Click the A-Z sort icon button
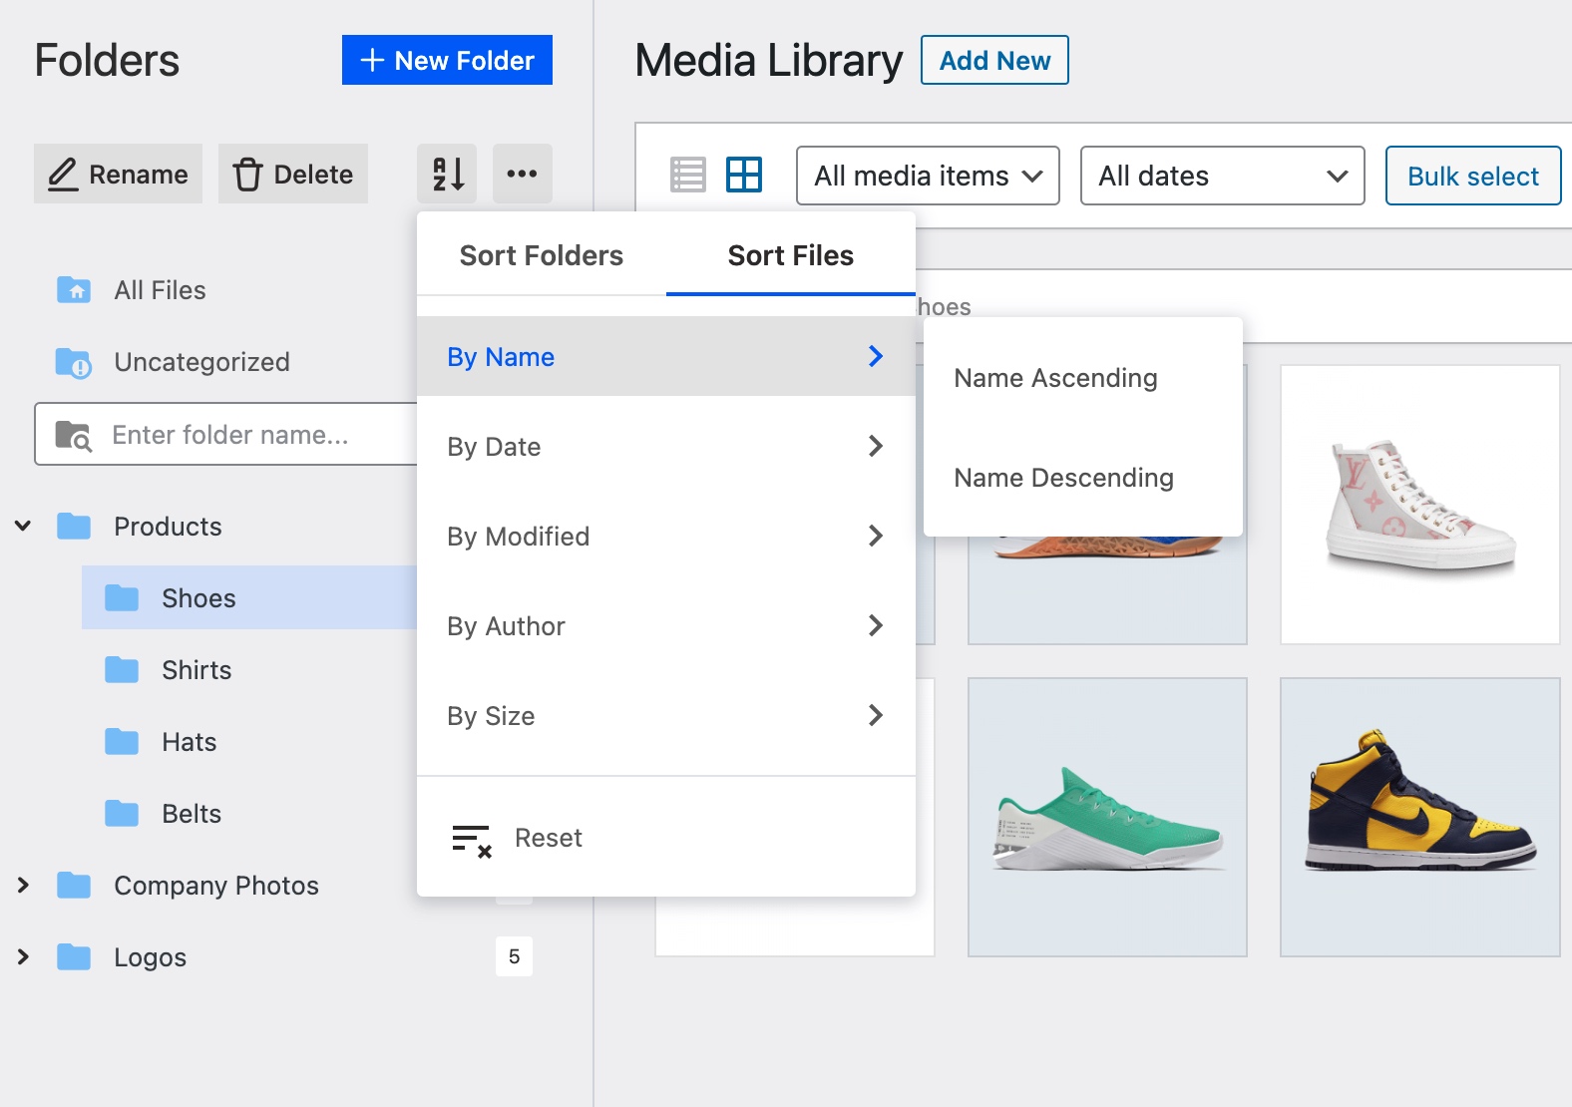Screen dimensions: 1572x1107 [x=447, y=174]
